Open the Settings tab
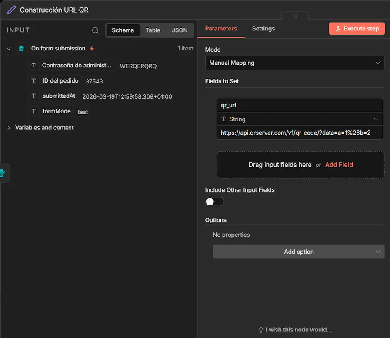 click(x=263, y=29)
